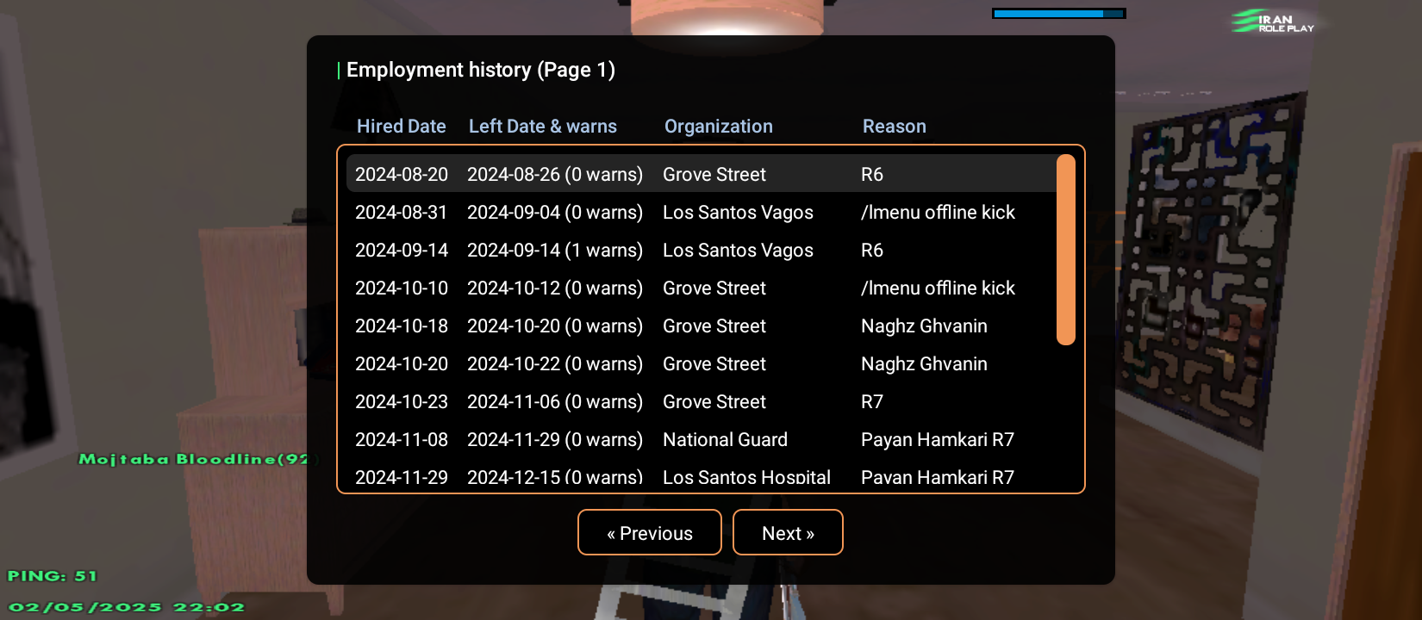Click the Hired Date column header

[401, 126]
